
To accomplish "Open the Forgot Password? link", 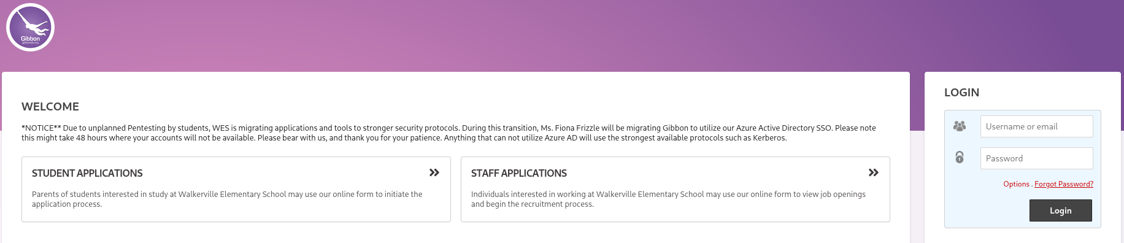I will 1064,184.
